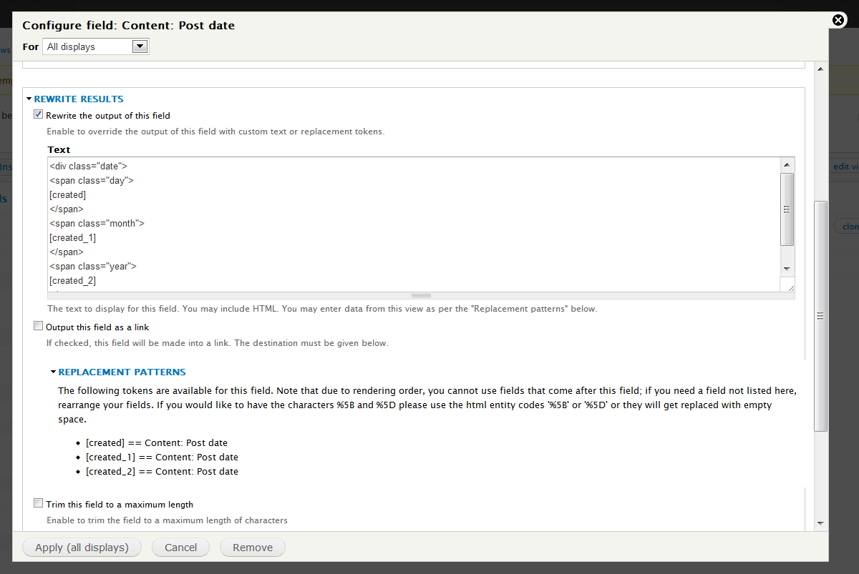Click the span class="year" line in textarea

click(x=93, y=267)
